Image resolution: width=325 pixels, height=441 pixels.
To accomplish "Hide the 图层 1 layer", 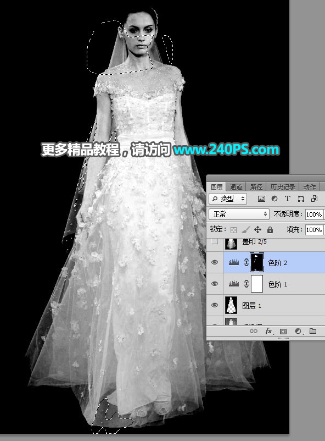I will [215, 305].
